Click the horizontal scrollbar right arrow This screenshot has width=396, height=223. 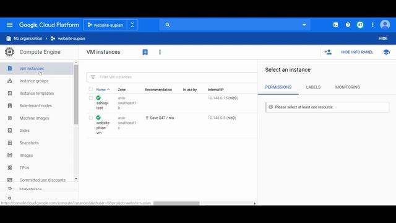(254, 203)
